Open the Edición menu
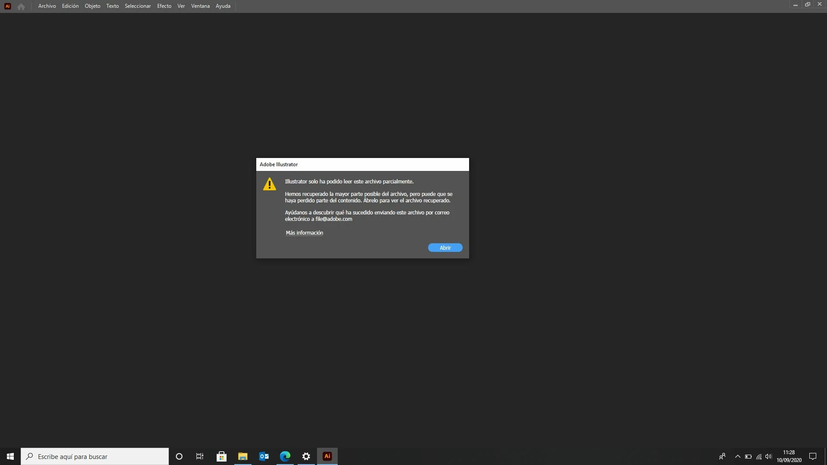This screenshot has height=465, width=827. pyautogui.click(x=70, y=6)
